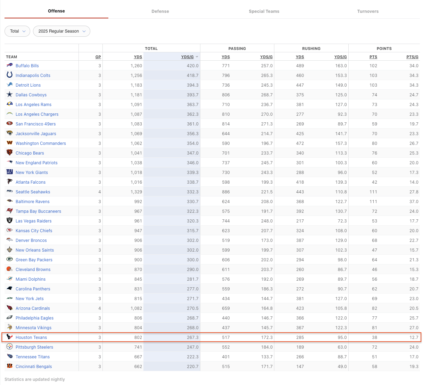Click the Tennessee Titans logo
423x385 pixels.
point(10,357)
